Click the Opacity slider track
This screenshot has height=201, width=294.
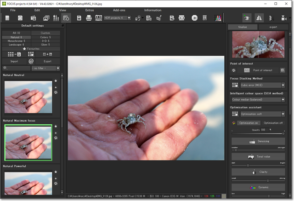pos(257,133)
